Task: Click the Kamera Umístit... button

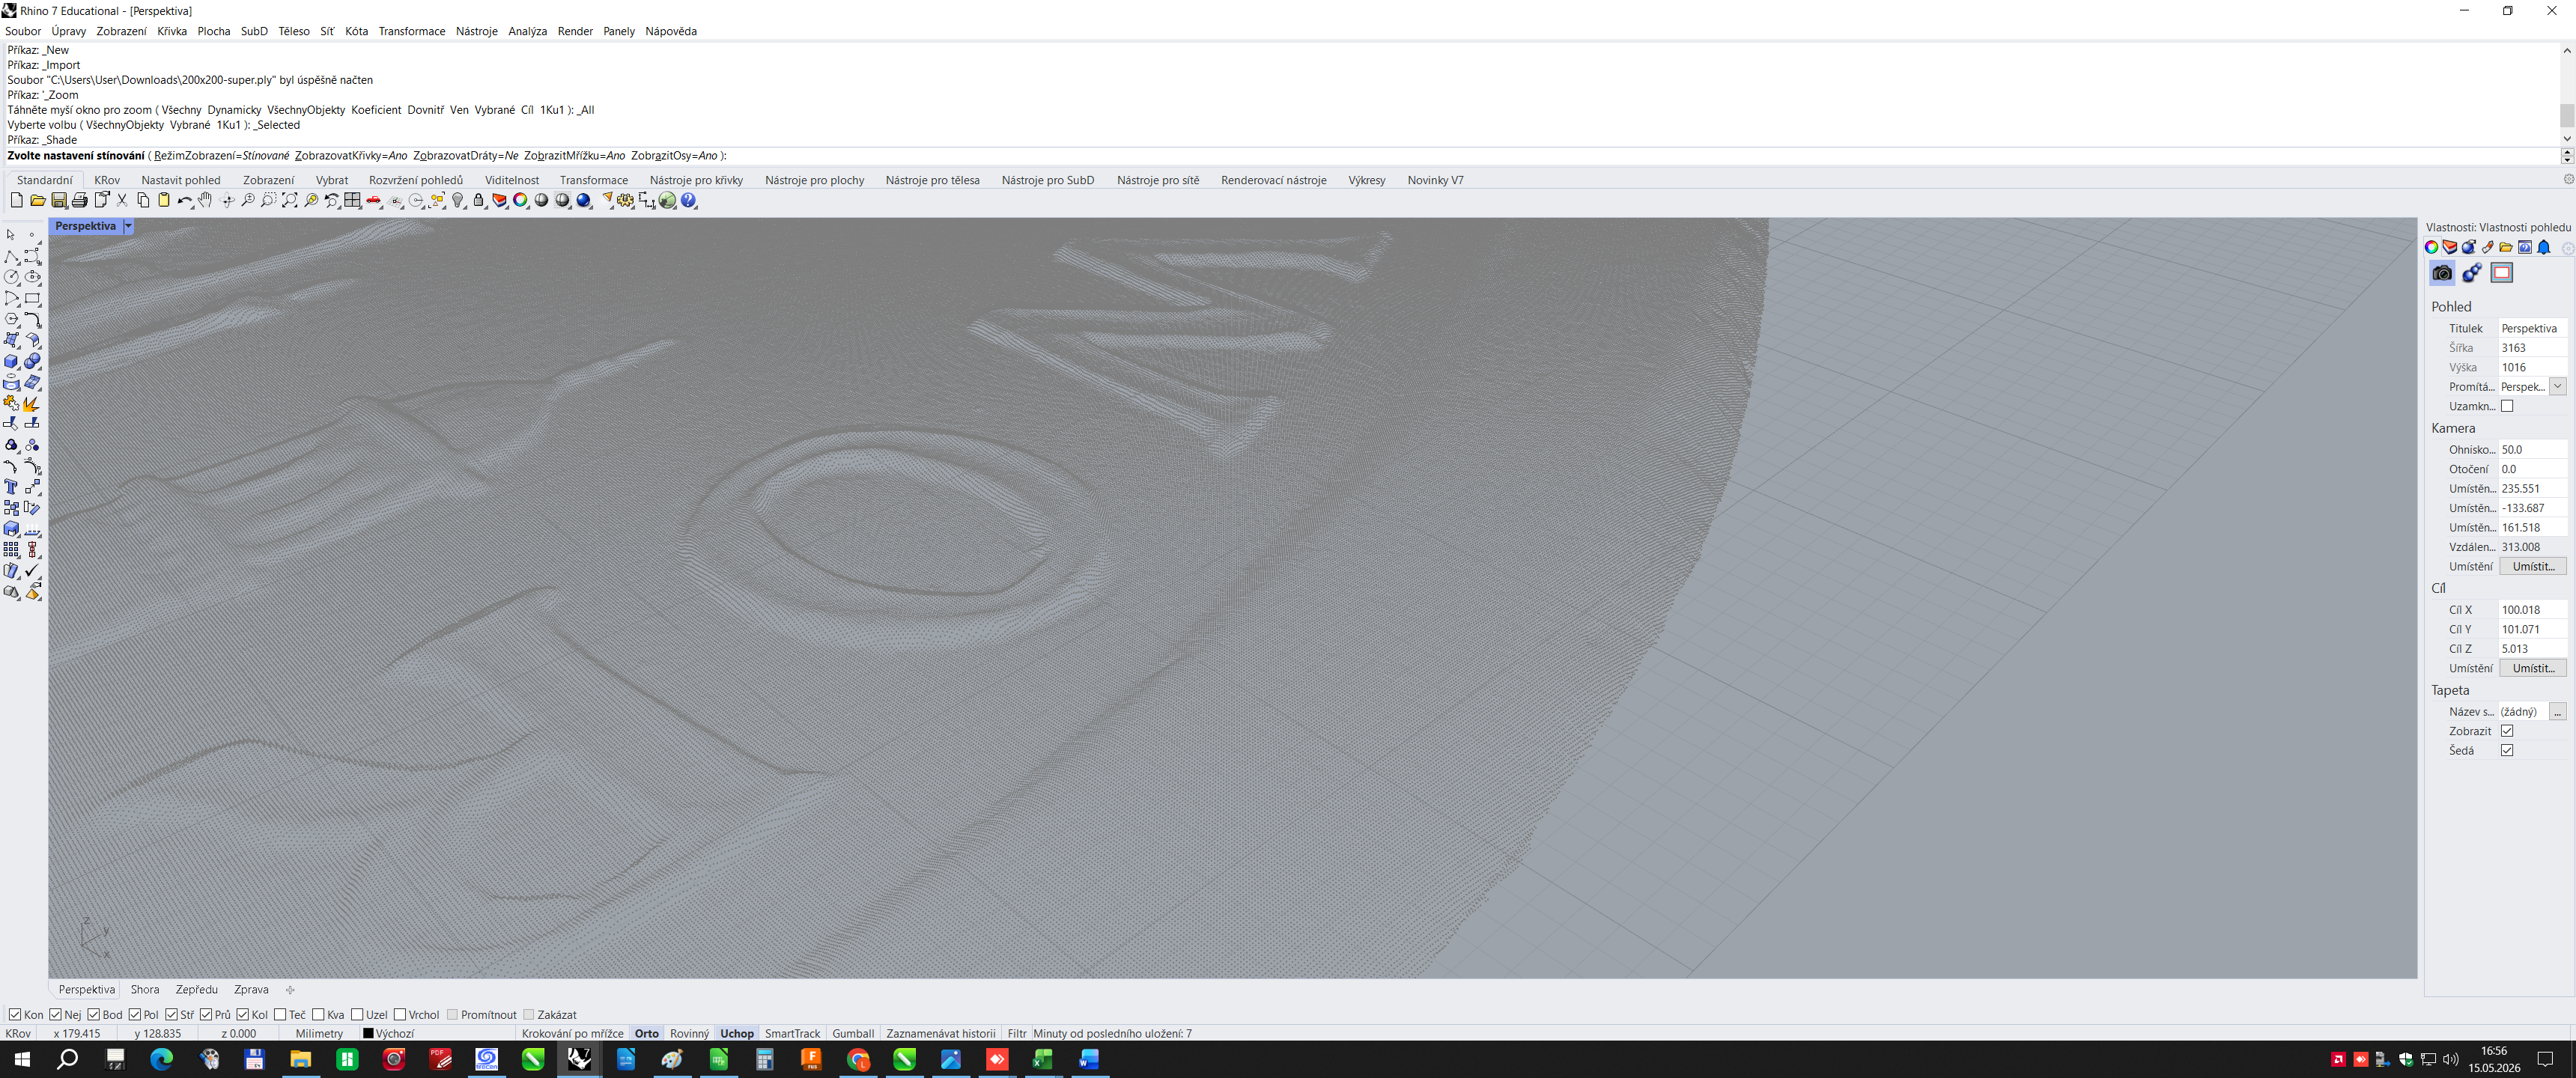Action: pos(2533,567)
